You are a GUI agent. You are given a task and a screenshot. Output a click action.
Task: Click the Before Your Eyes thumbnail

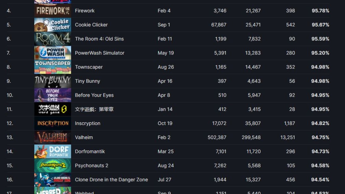click(x=53, y=95)
